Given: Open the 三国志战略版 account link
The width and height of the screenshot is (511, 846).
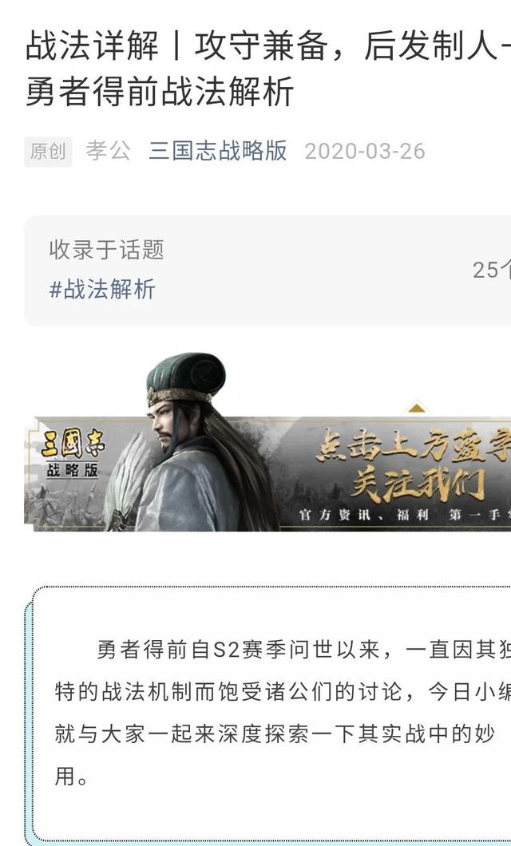Looking at the screenshot, I should (218, 151).
